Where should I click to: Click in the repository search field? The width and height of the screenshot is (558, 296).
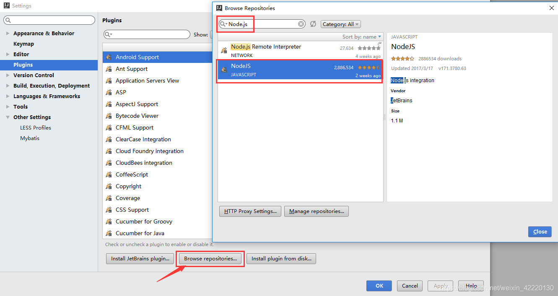click(262, 24)
